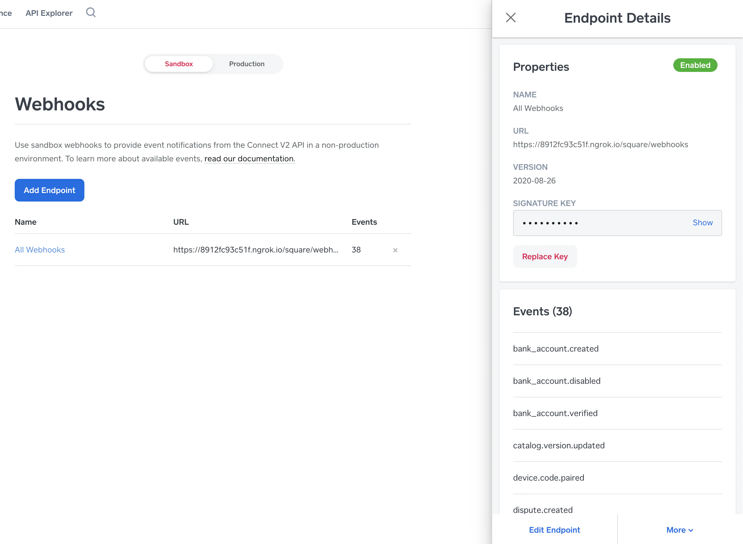Image resolution: width=743 pixels, height=544 pixels.
Task: Click the Enabled status badge
Action: pyautogui.click(x=695, y=65)
